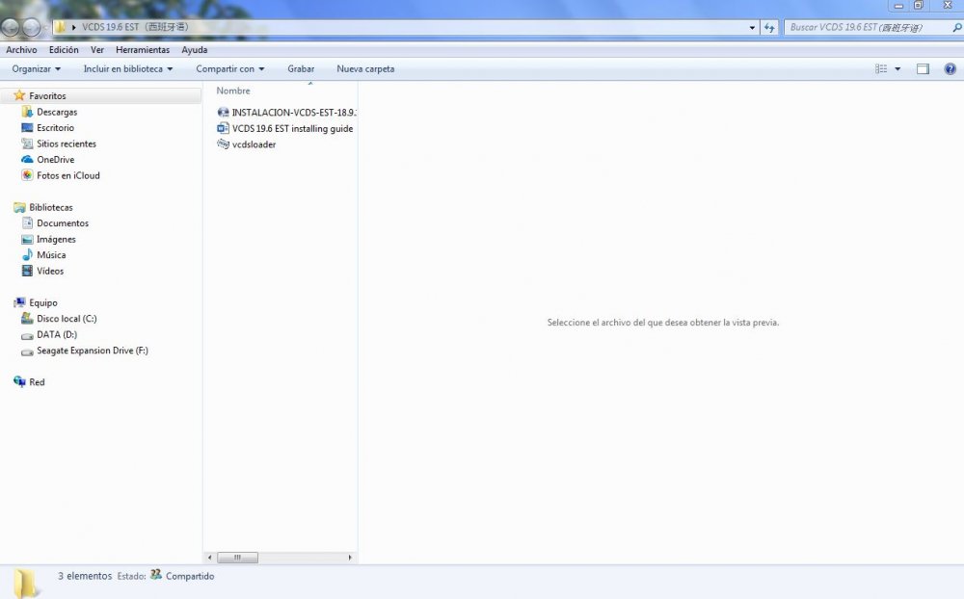Expand the Compartir con dropdown
The width and height of the screenshot is (964, 599).
click(230, 68)
